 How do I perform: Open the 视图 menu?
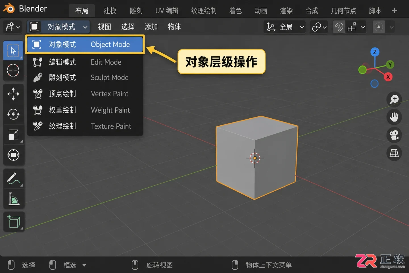(x=105, y=27)
